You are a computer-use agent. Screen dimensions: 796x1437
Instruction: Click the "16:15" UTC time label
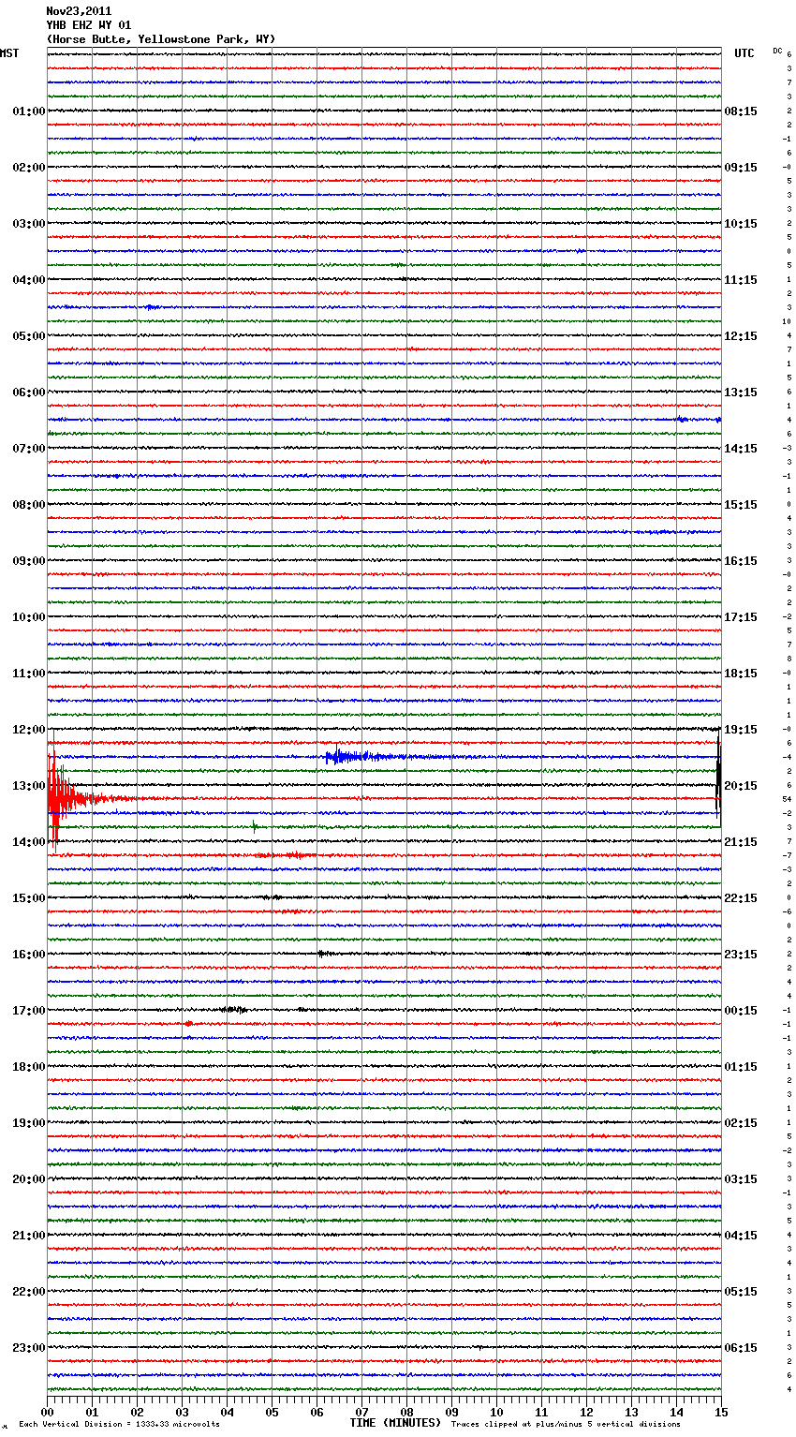pyautogui.click(x=741, y=561)
